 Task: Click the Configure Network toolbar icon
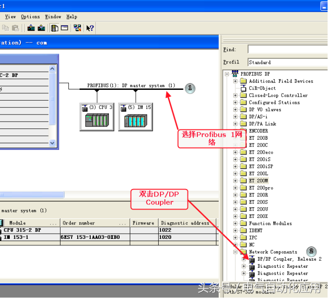tap(77, 28)
